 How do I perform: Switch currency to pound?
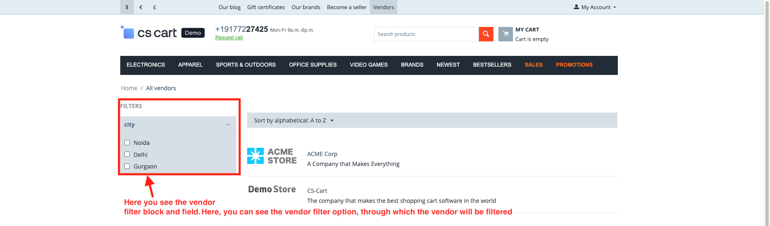(x=155, y=7)
